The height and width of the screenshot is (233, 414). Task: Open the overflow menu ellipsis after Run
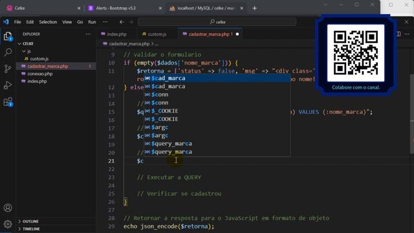[x=105, y=22]
